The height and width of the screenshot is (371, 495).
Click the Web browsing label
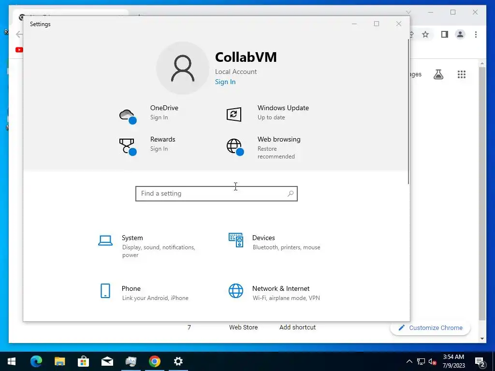(x=279, y=140)
